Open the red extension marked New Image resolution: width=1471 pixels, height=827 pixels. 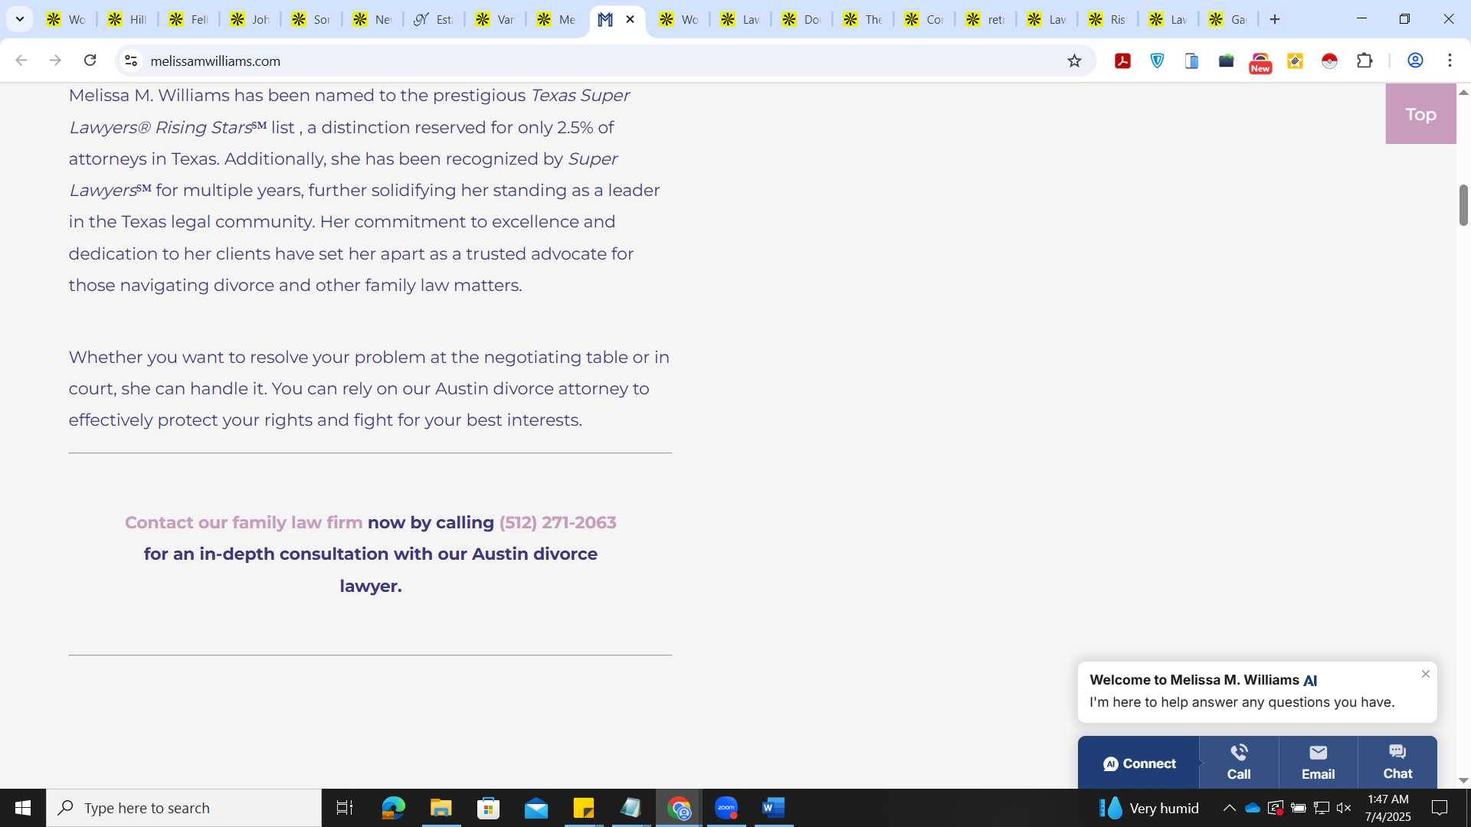point(1260,63)
